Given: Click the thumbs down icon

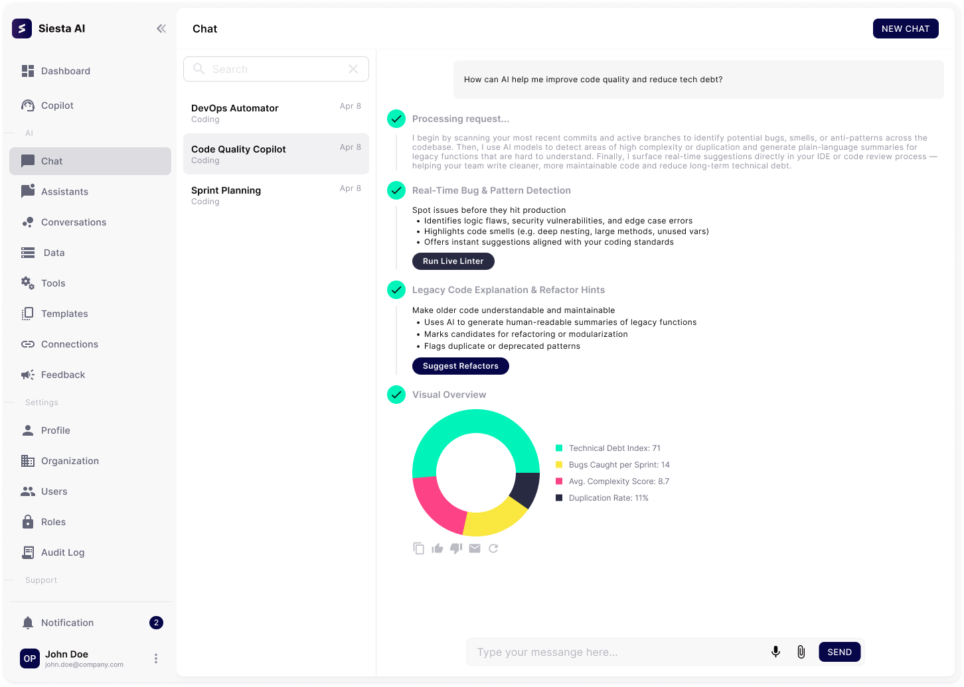Looking at the screenshot, I should (x=455, y=548).
